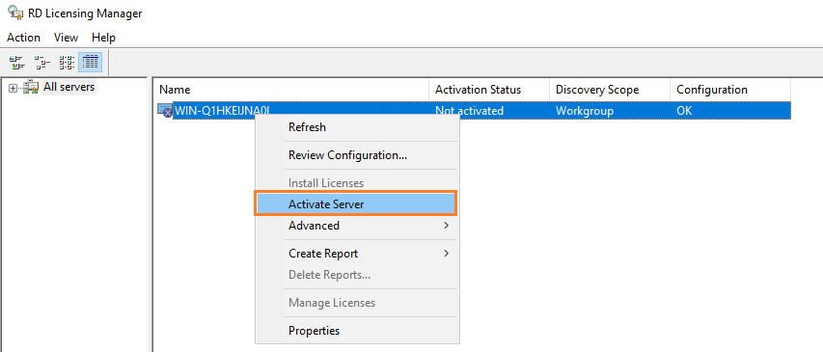Screen dimensions: 823x352
Task: Select the All servers tree item
Action: click(x=69, y=87)
